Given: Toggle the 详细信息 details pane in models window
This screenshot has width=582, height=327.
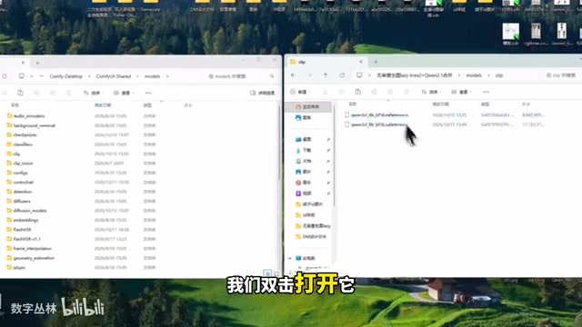Looking at the screenshot, I should tap(262, 93).
